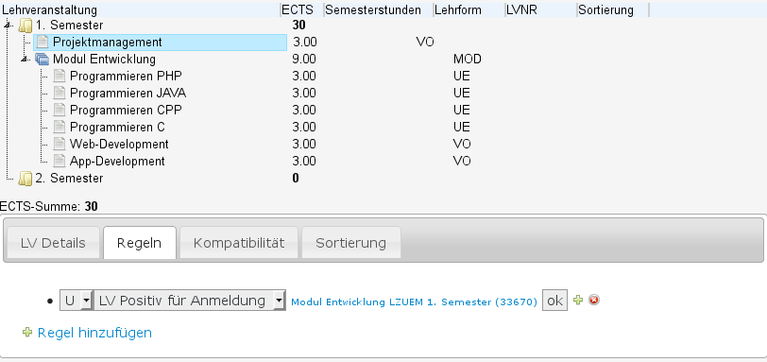
Task: Open the U operator dropdown
Action: pyautogui.click(x=76, y=301)
